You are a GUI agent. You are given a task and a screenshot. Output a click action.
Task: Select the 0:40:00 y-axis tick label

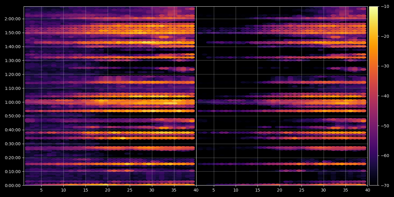coord(13,130)
